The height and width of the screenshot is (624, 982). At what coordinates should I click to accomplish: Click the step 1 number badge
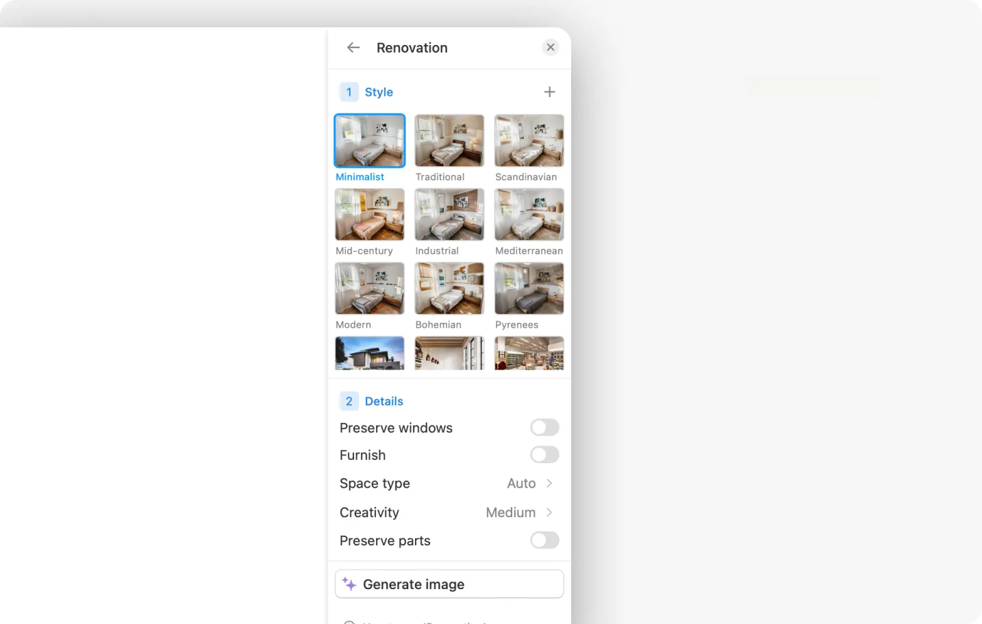pyautogui.click(x=349, y=92)
